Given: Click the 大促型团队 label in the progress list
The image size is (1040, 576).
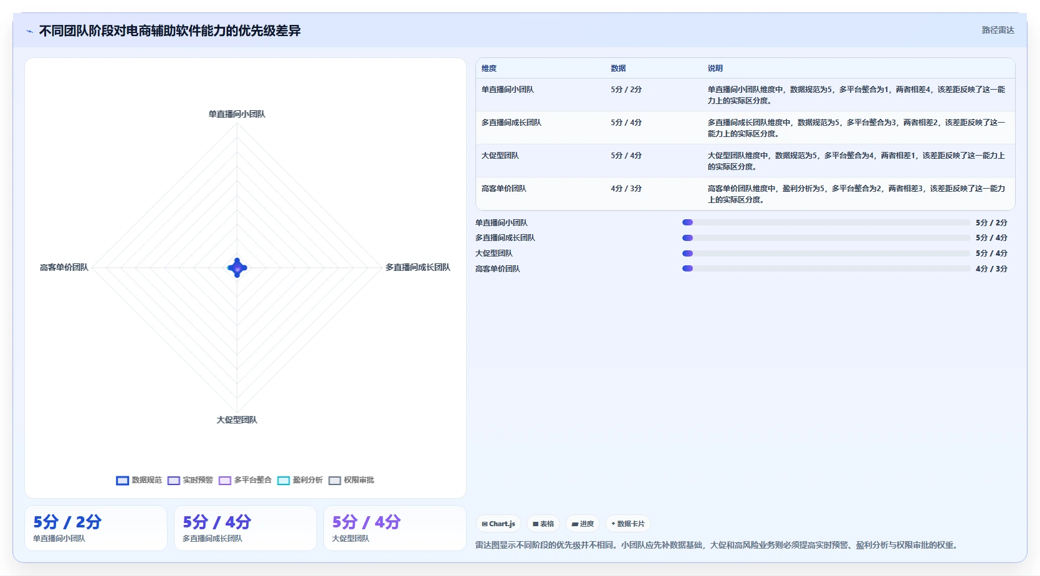Looking at the screenshot, I should tap(494, 253).
